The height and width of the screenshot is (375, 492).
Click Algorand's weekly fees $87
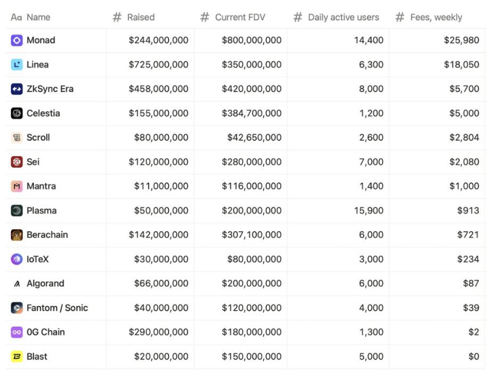[471, 283]
